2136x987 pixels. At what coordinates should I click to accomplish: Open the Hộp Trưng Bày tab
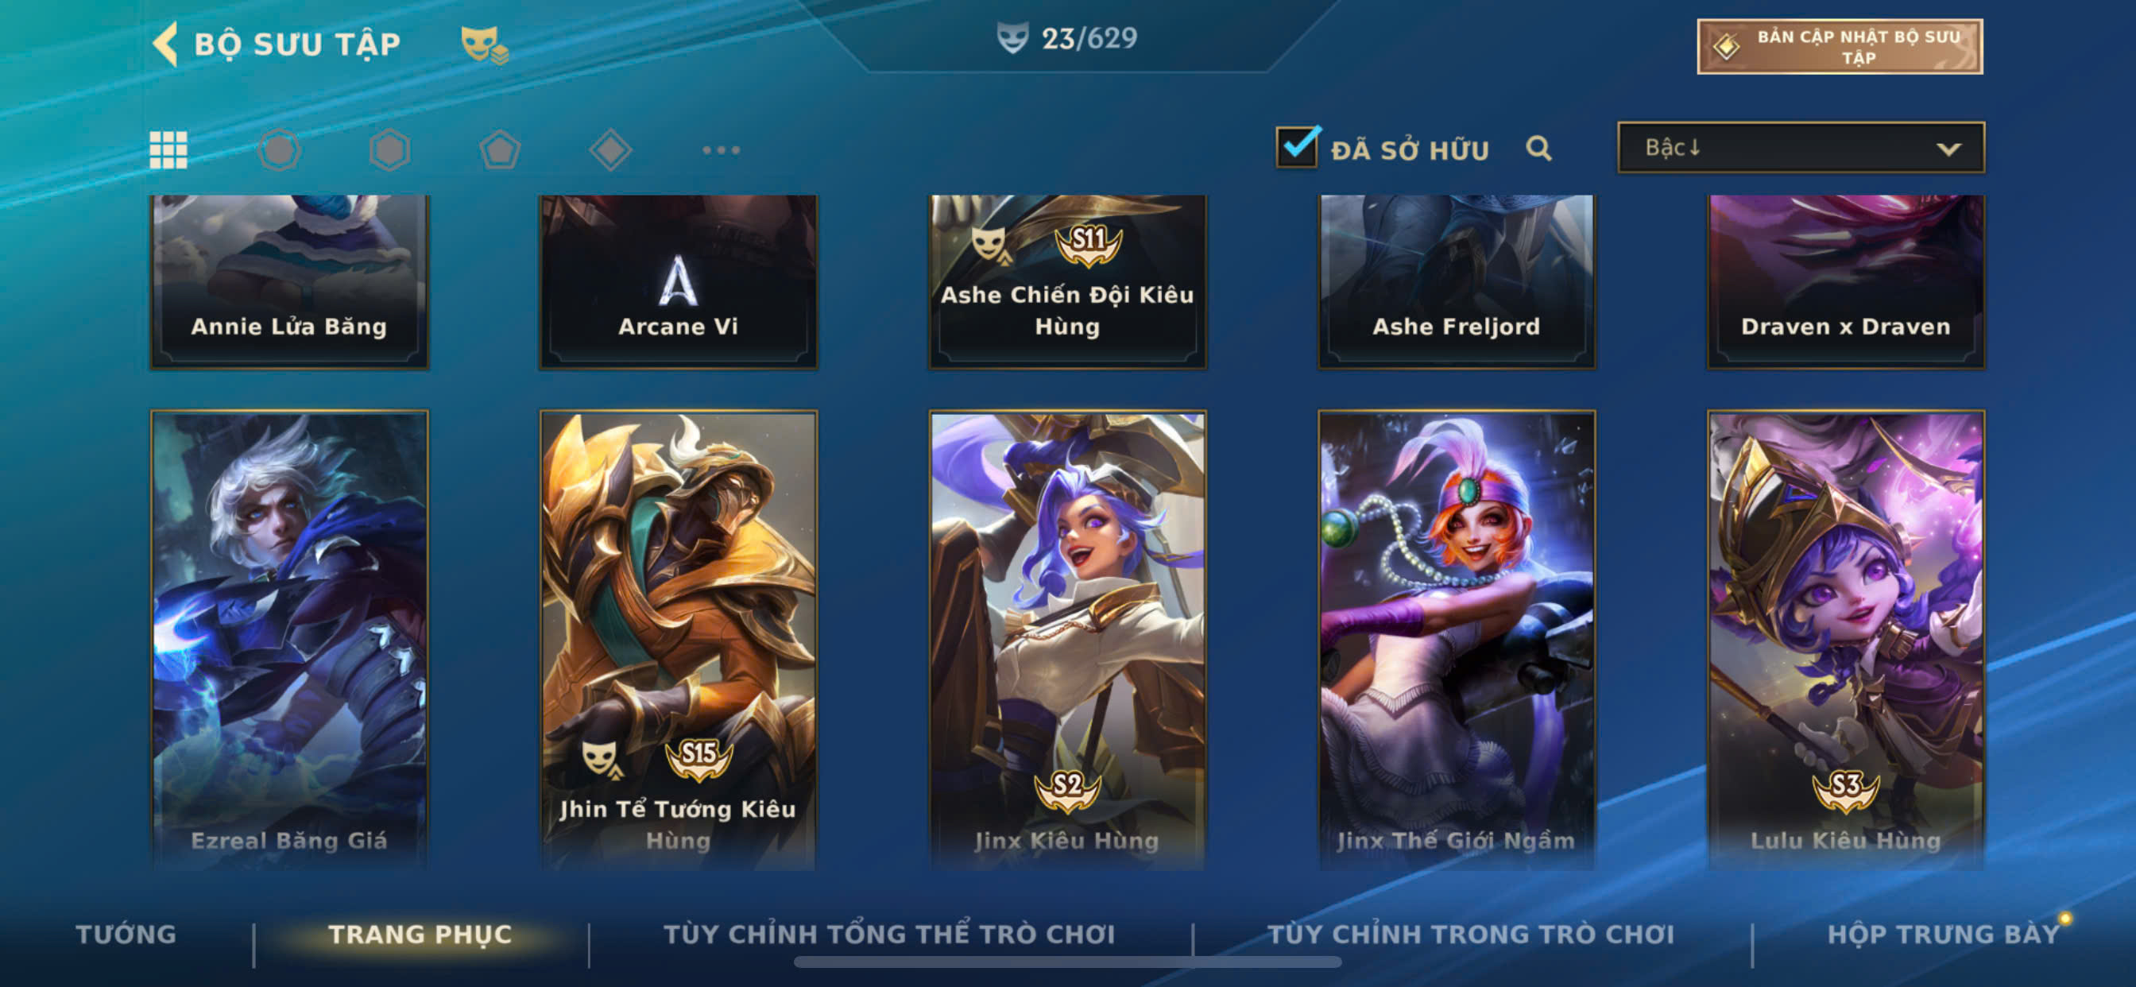pyautogui.click(x=1943, y=934)
